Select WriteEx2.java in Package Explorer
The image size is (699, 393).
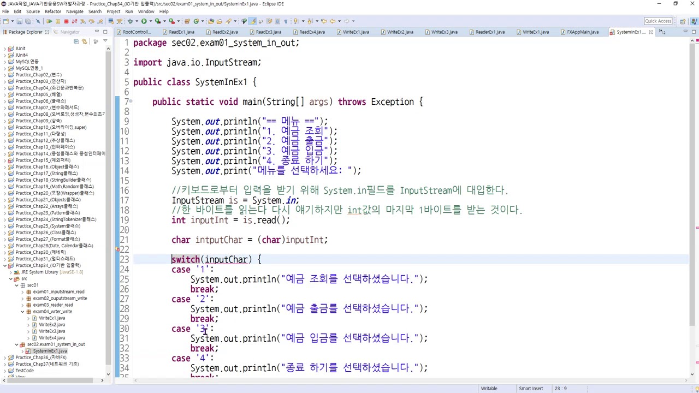coord(51,325)
